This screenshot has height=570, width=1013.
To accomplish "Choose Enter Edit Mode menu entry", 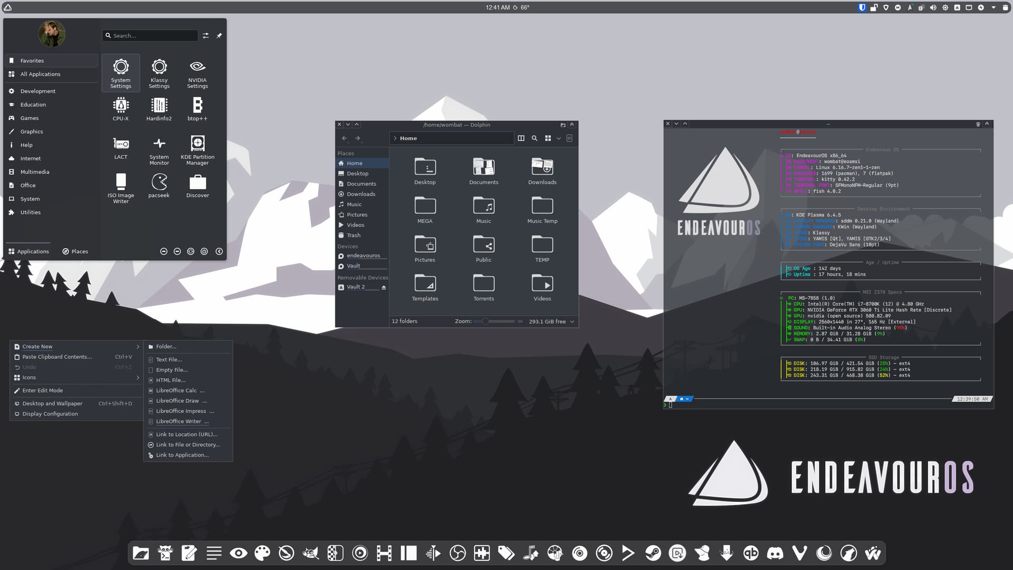I will tap(43, 391).
